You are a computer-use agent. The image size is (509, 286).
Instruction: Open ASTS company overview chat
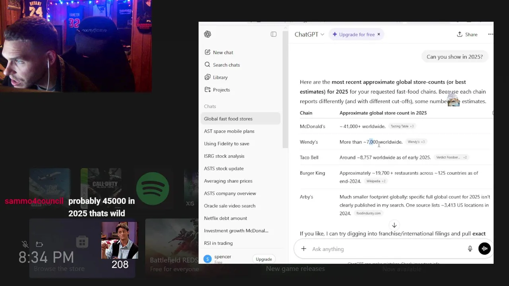pos(241,193)
